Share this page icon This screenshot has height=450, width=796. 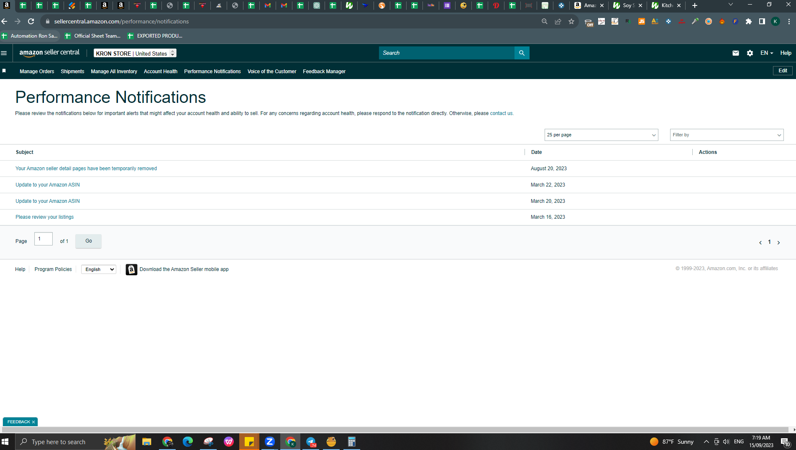[558, 21]
